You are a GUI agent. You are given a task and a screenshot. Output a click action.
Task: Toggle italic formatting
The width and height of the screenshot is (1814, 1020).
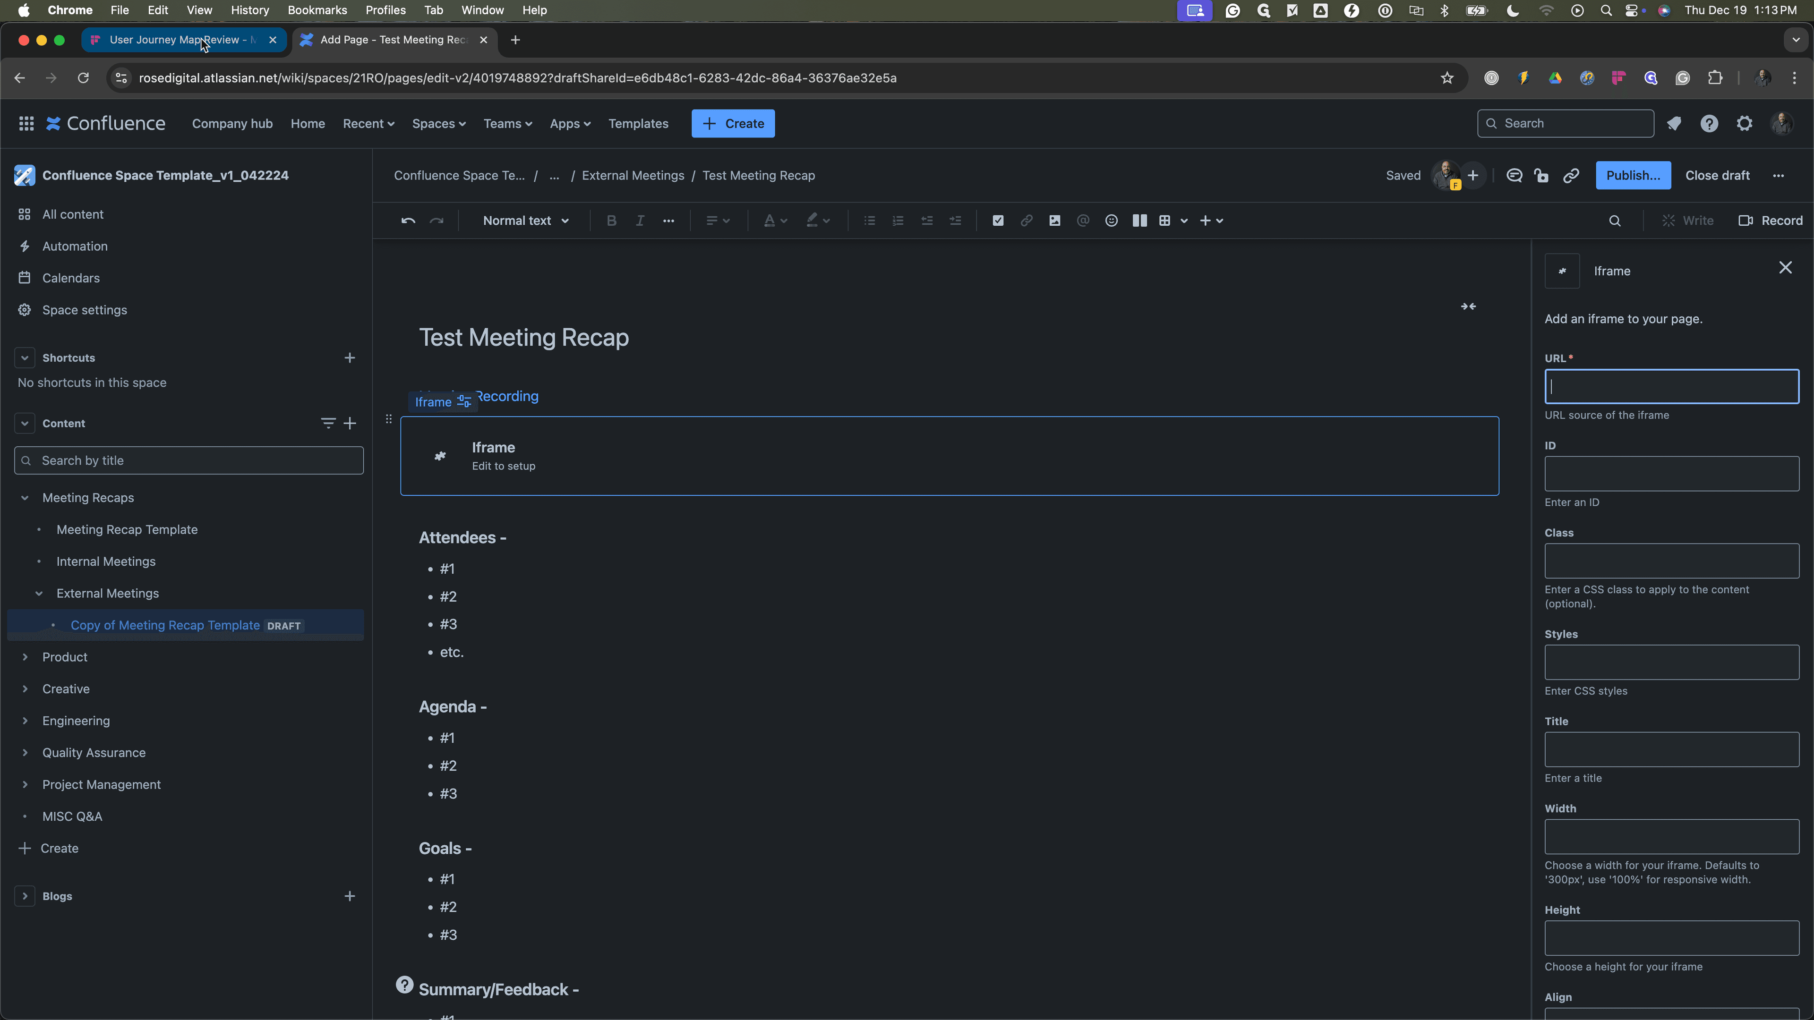(640, 221)
